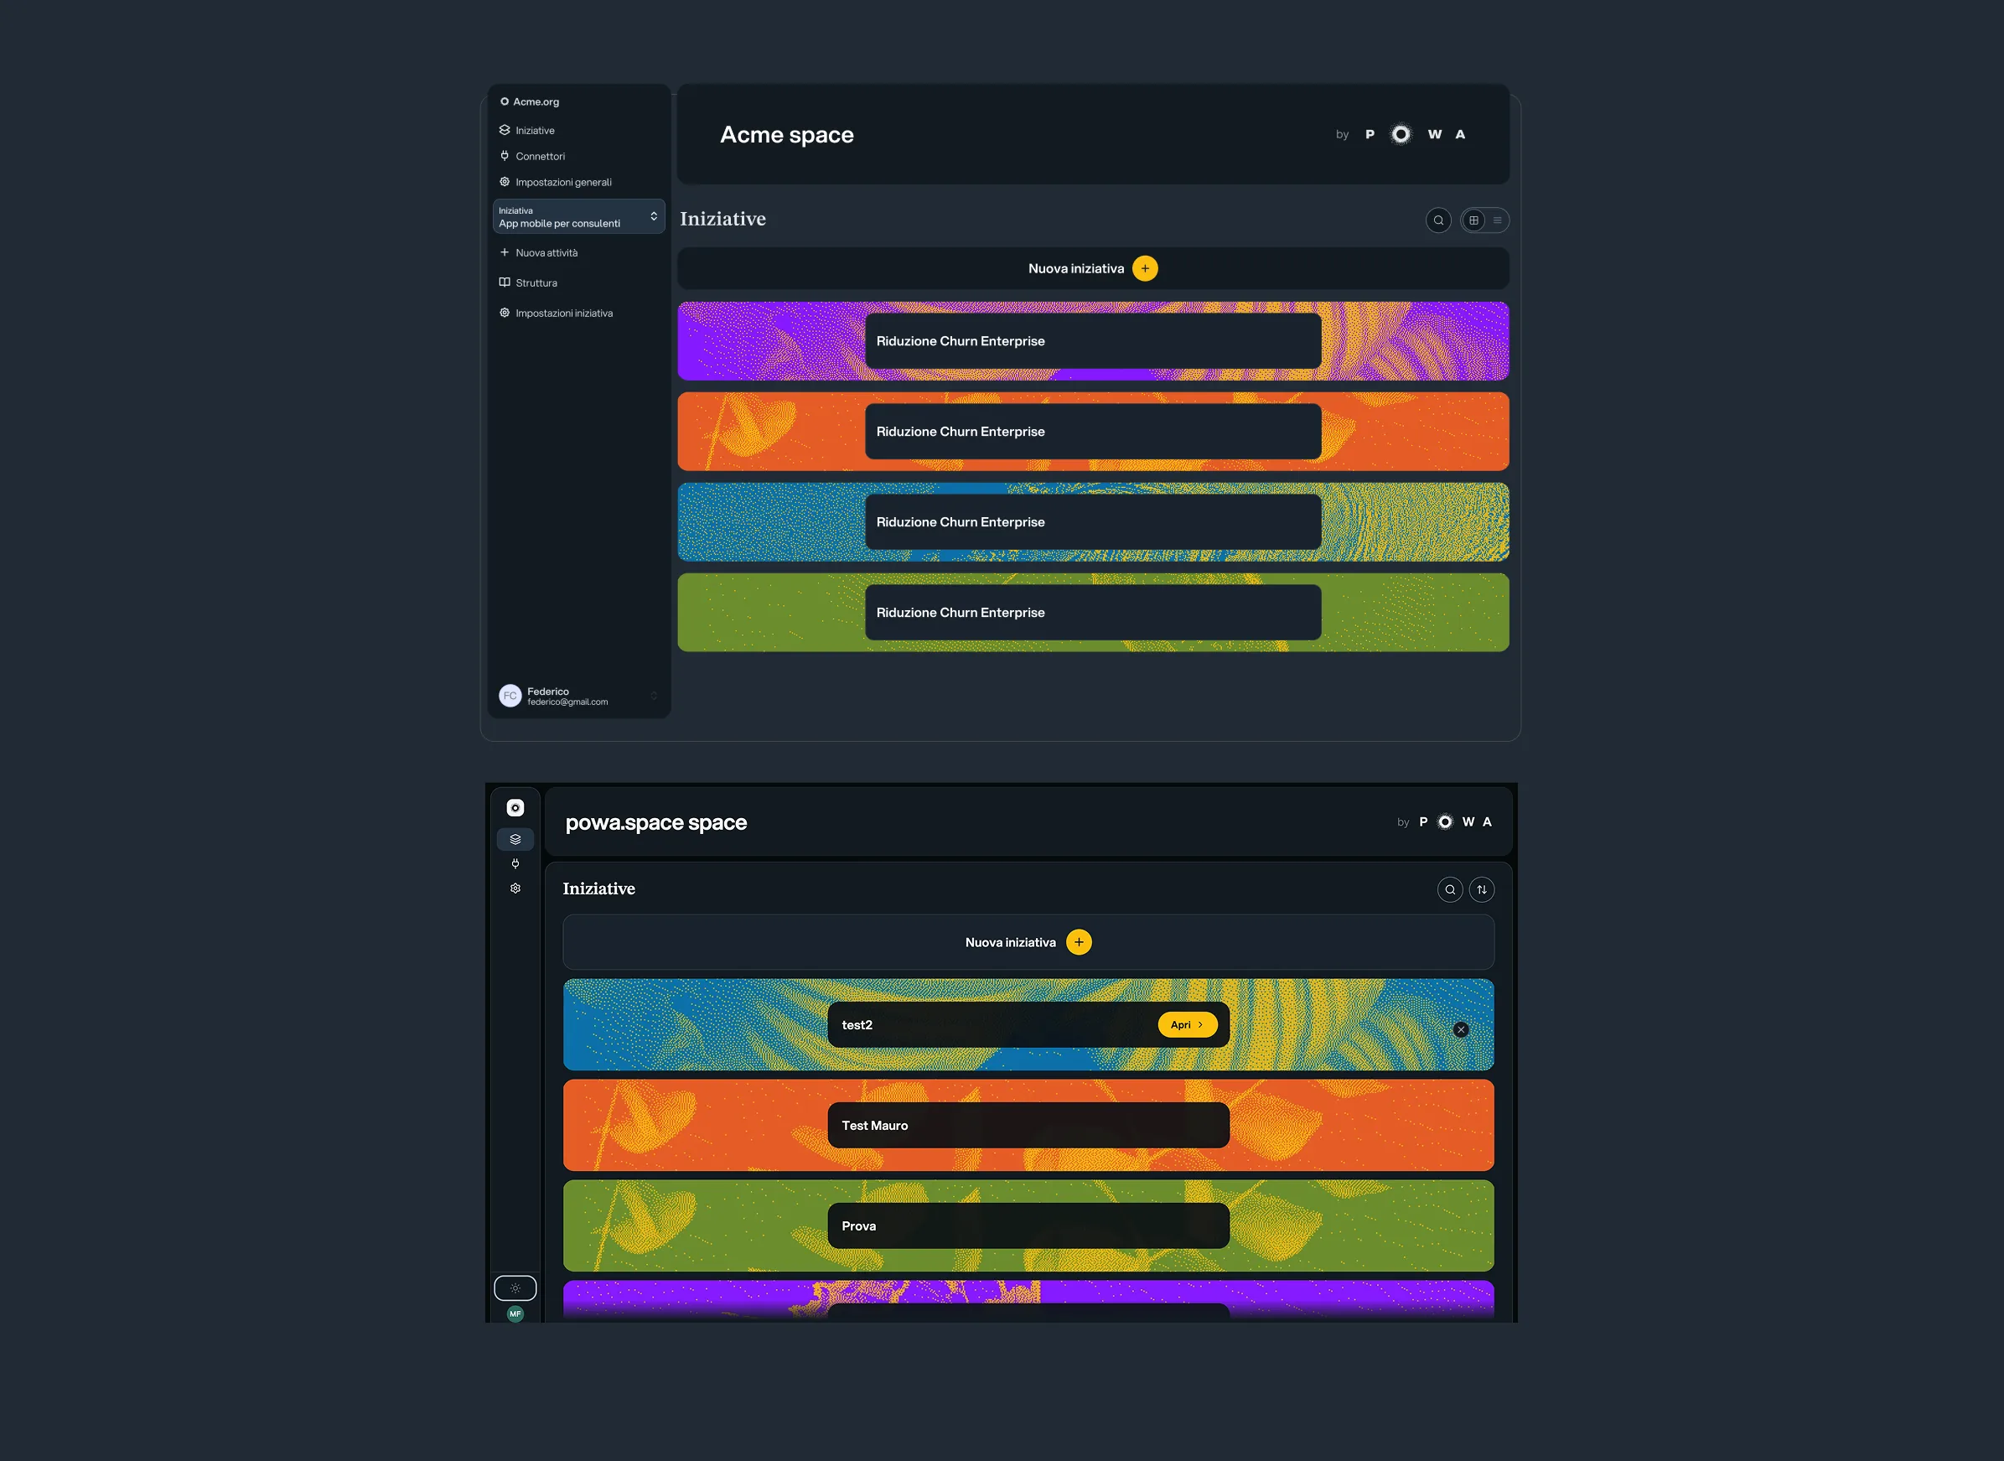The height and width of the screenshot is (1461, 2004).
Task: Click the X remove icon on test2 card
Action: tap(1461, 1029)
